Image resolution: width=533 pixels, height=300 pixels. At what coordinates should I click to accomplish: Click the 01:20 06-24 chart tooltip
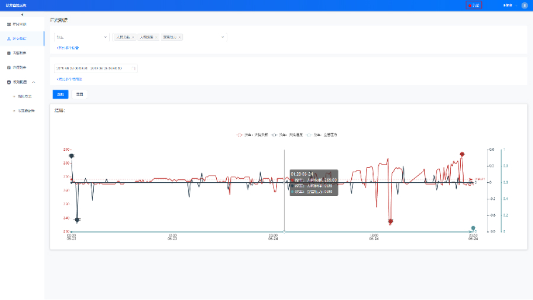click(x=314, y=183)
